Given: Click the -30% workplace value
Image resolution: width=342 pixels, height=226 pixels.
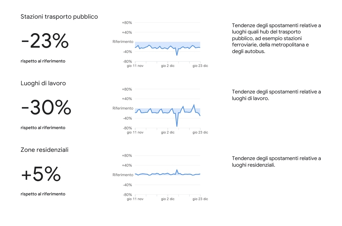Looking at the screenshot, I should (46, 108).
